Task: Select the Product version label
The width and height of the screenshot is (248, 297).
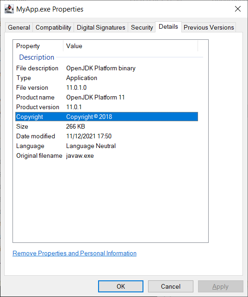Action: tap(37, 107)
